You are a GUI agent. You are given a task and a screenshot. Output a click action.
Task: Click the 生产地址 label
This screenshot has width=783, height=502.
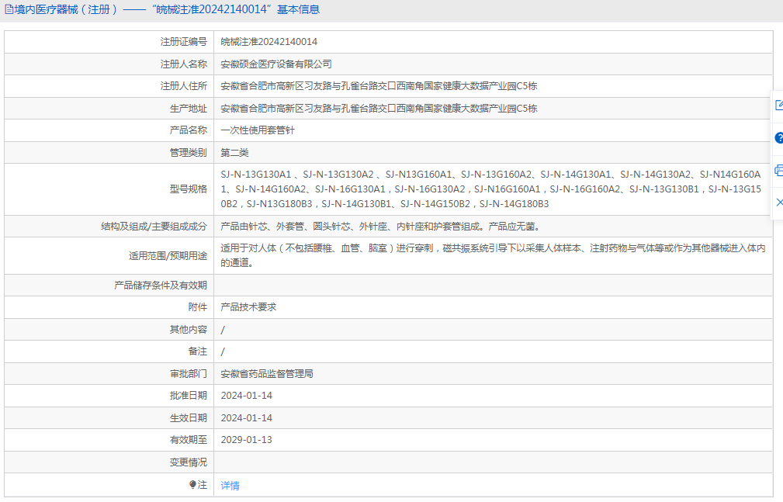(189, 109)
